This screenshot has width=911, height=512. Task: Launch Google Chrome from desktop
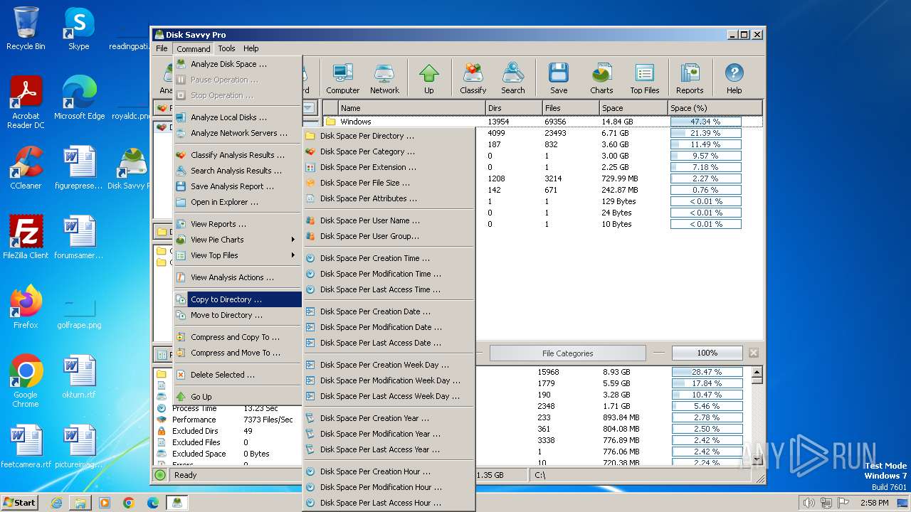coord(26,382)
